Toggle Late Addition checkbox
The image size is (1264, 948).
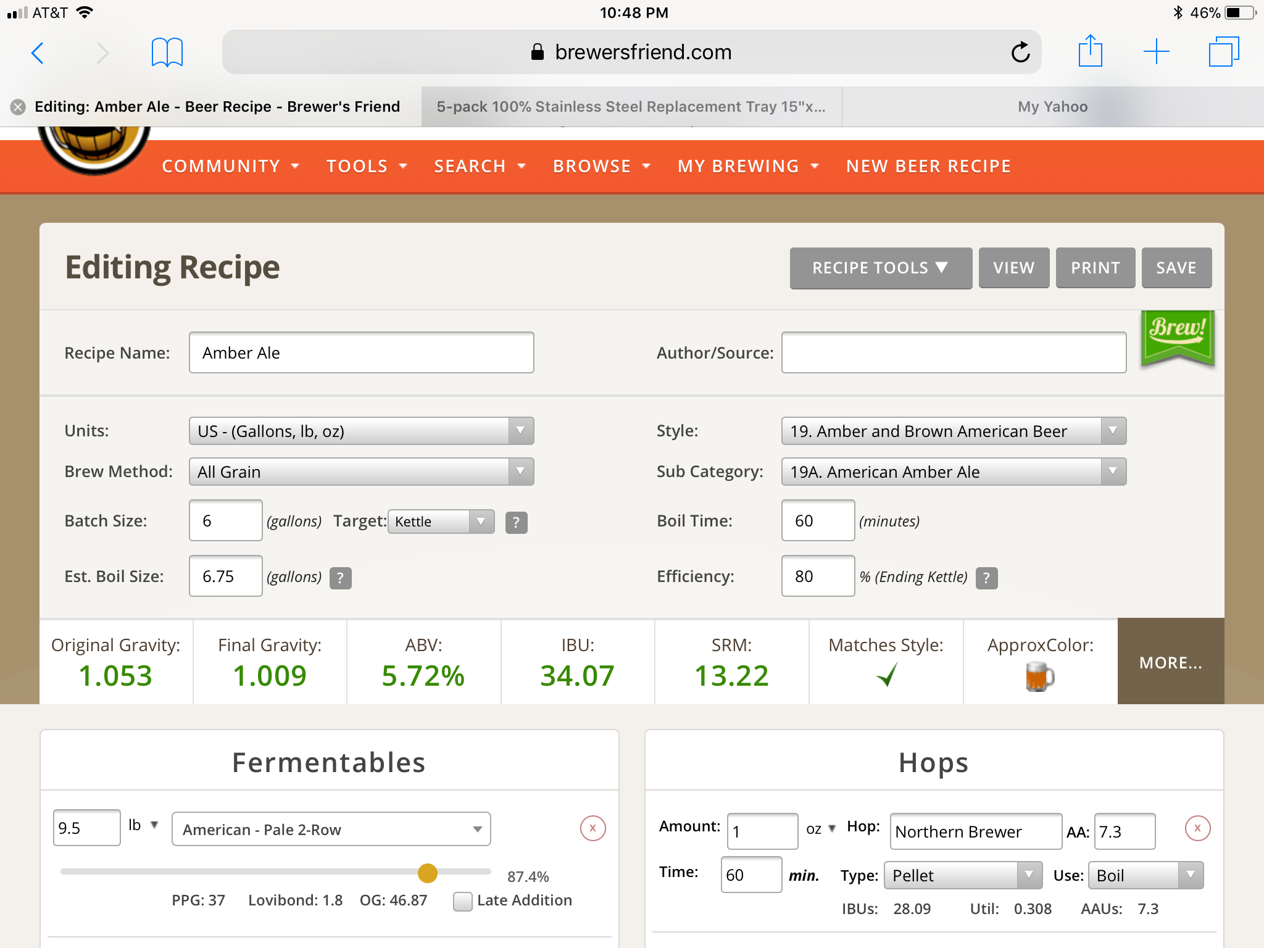[x=462, y=901]
